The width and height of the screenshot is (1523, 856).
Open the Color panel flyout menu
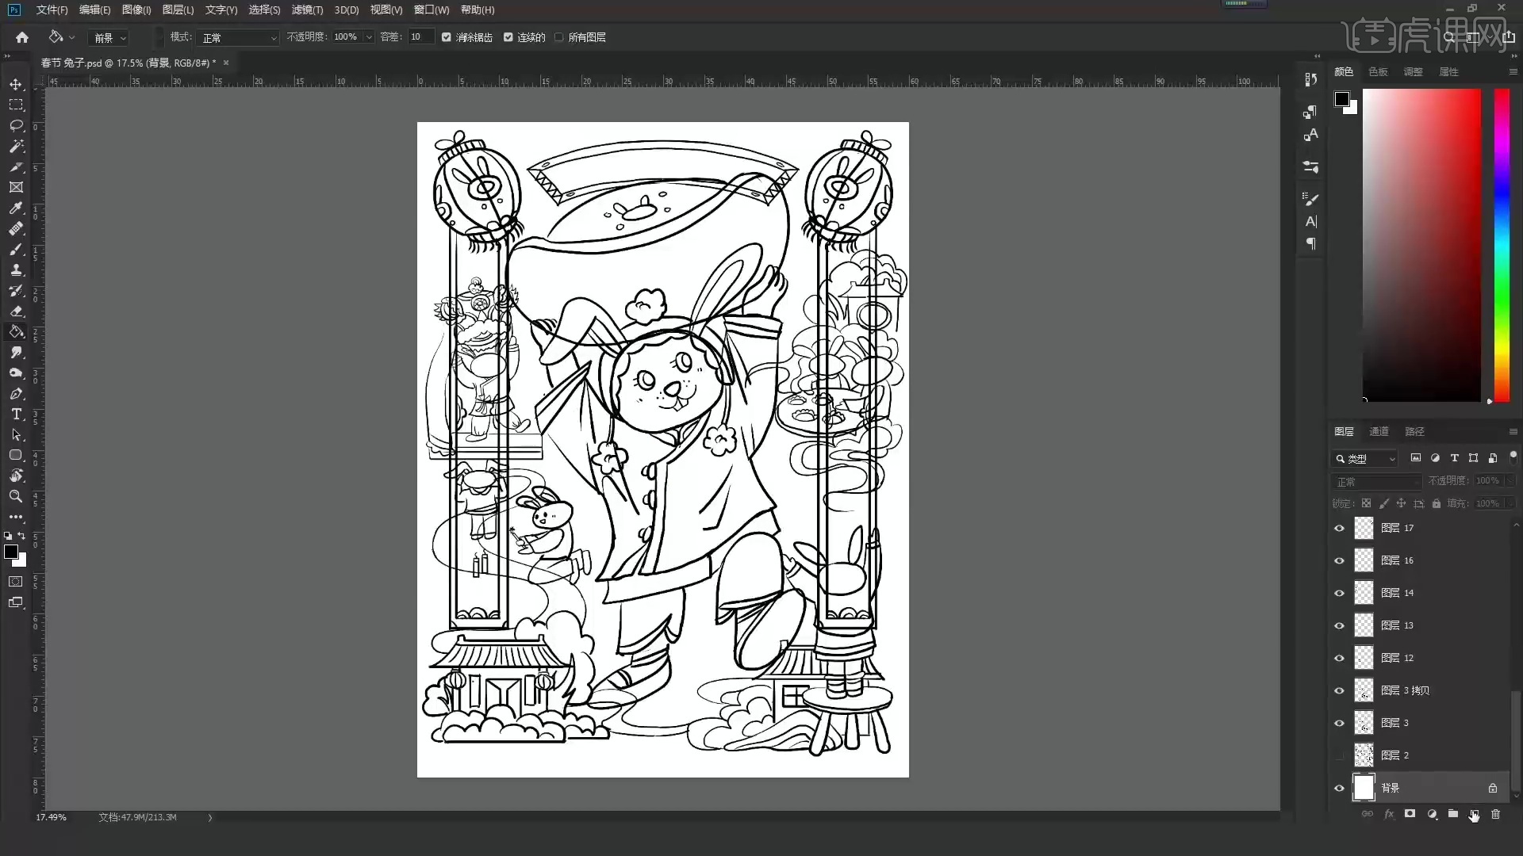[x=1513, y=72]
